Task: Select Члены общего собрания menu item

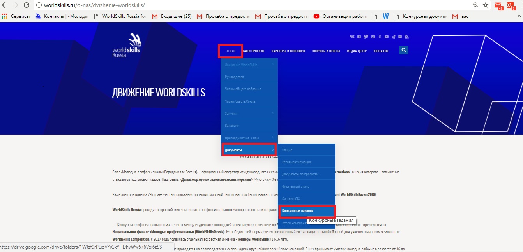Action: [x=249, y=89]
